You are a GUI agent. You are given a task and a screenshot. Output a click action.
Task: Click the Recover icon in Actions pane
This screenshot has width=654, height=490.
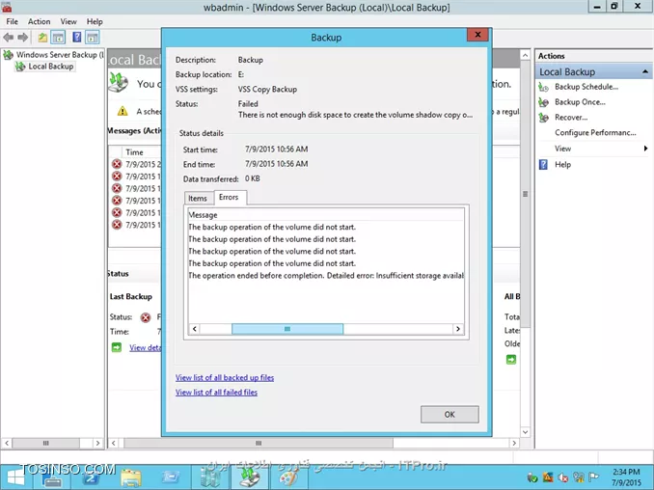point(543,118)
